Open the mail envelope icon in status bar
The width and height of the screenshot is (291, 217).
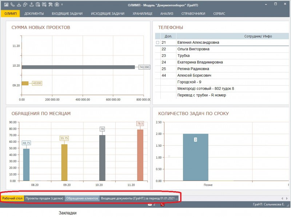[x=150, y=205]
